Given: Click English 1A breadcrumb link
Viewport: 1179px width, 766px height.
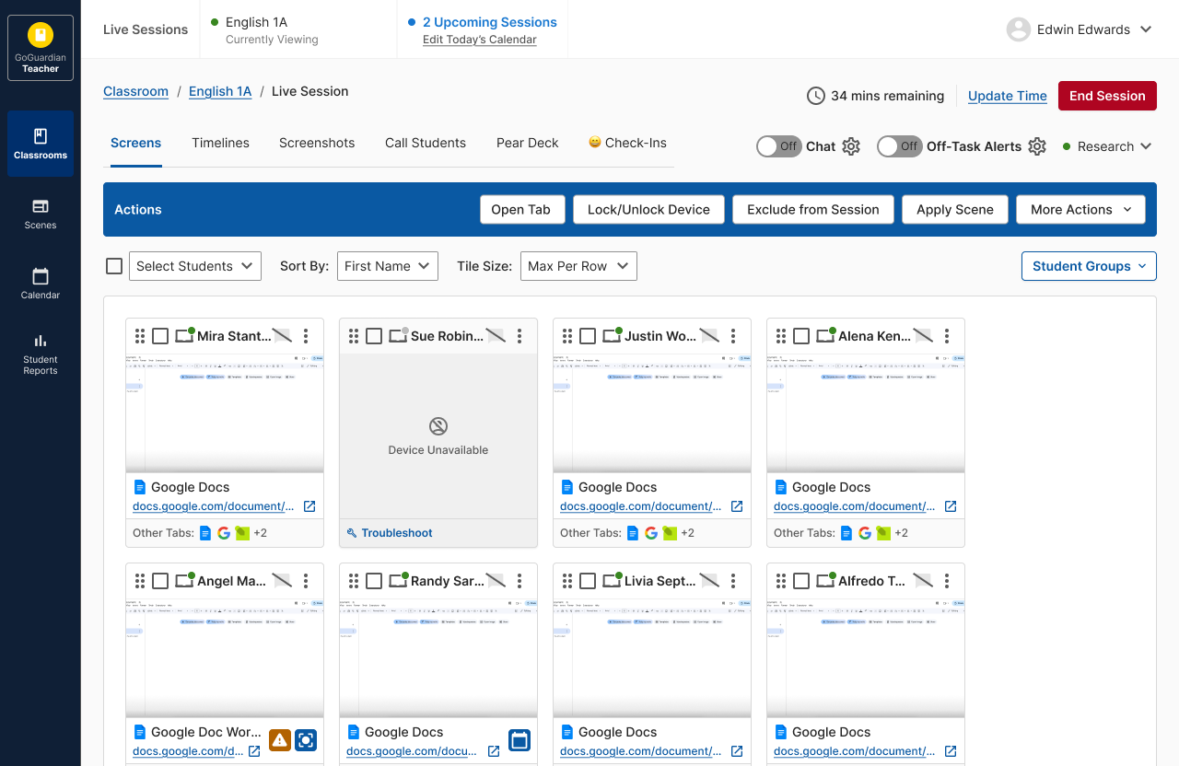Looking at the screenshot, I should pyautogui.click(x=220, y=91).
